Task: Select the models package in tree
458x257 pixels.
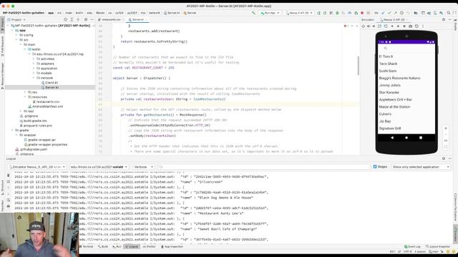Action: (46, 73)
